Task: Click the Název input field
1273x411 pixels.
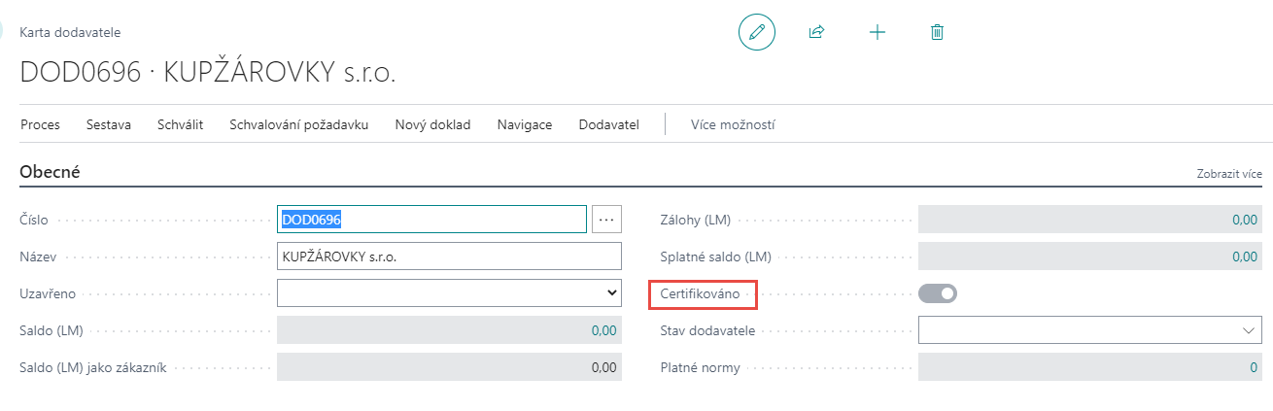Action: pos(449,257)
